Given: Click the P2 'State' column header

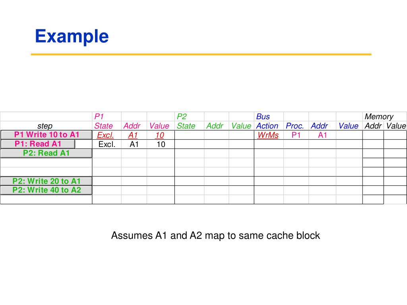Looking at the screenshot, I should tap(186, 126).
